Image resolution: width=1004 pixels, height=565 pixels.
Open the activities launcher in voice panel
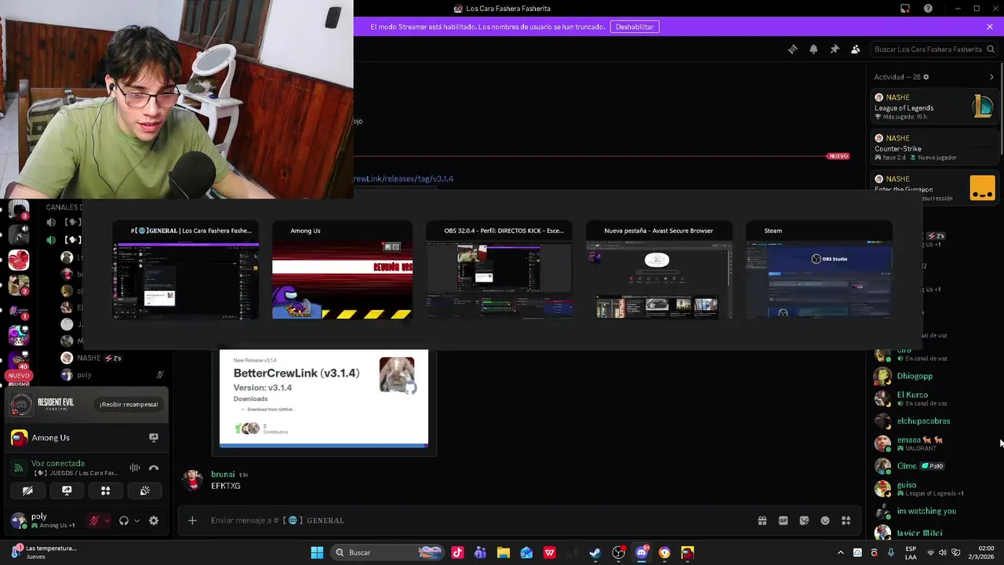(x=105, y=490)
